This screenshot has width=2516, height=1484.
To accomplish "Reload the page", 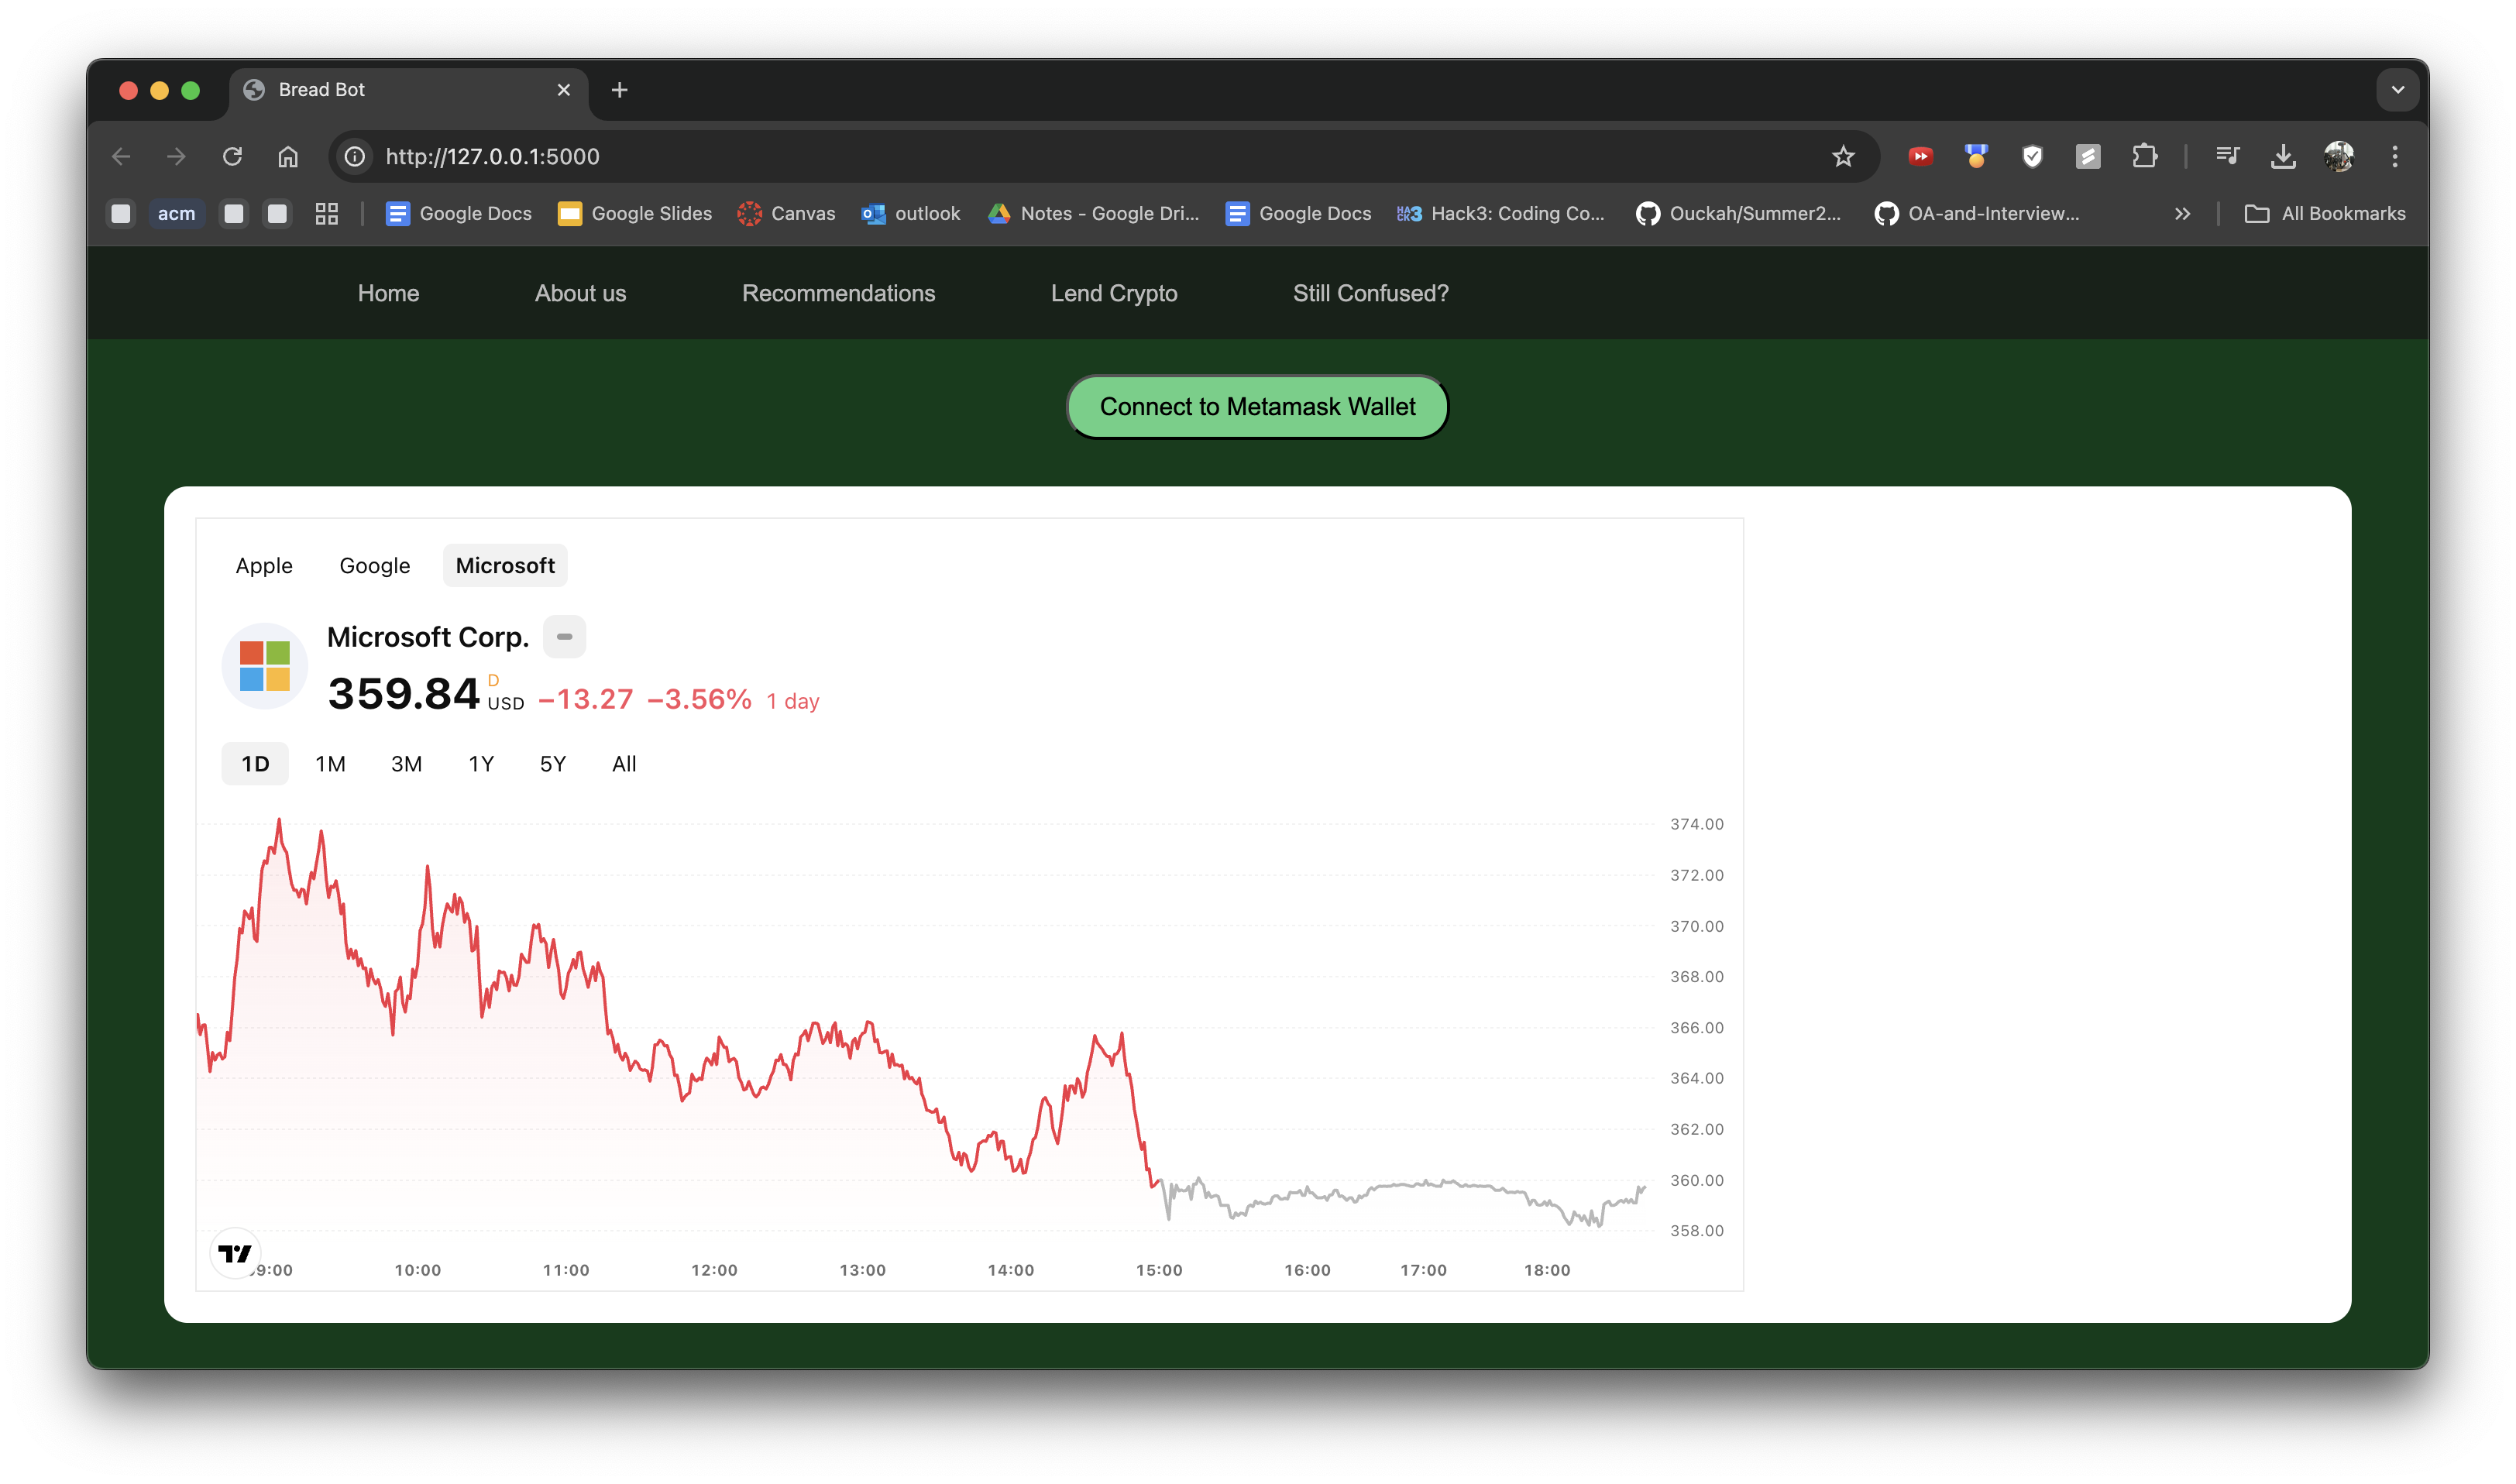I will [232, 156].
